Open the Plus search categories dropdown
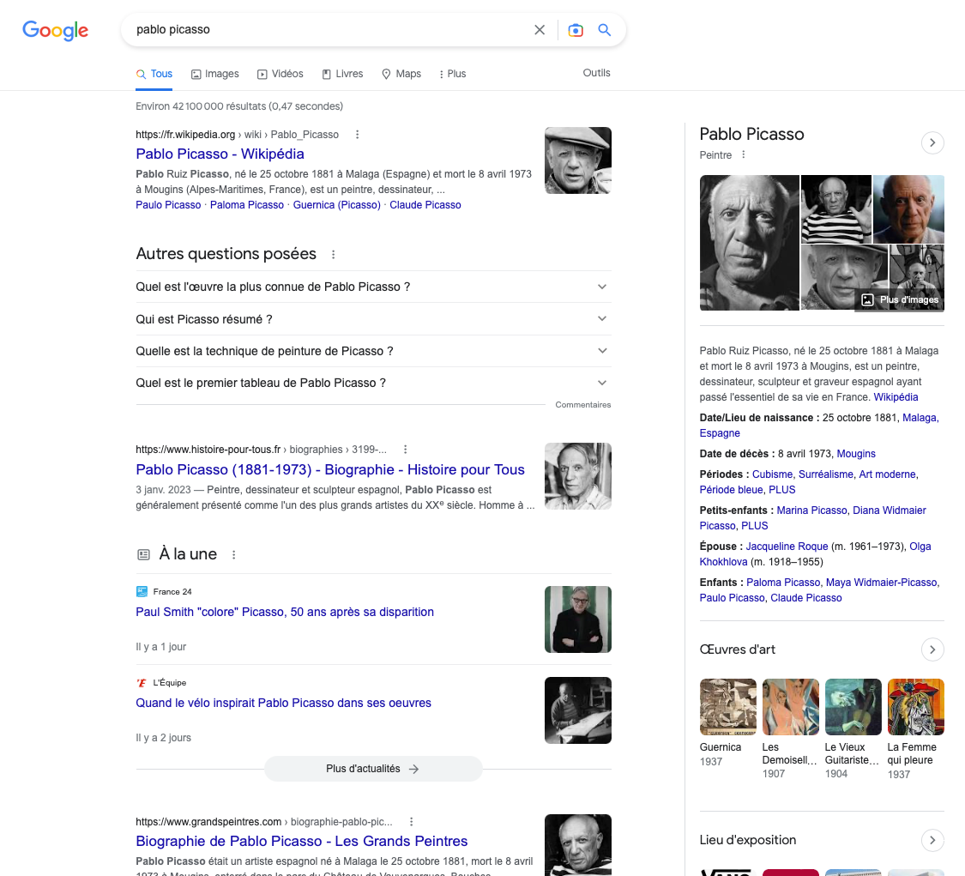This screenshot has height=876, width=965. 452,74
